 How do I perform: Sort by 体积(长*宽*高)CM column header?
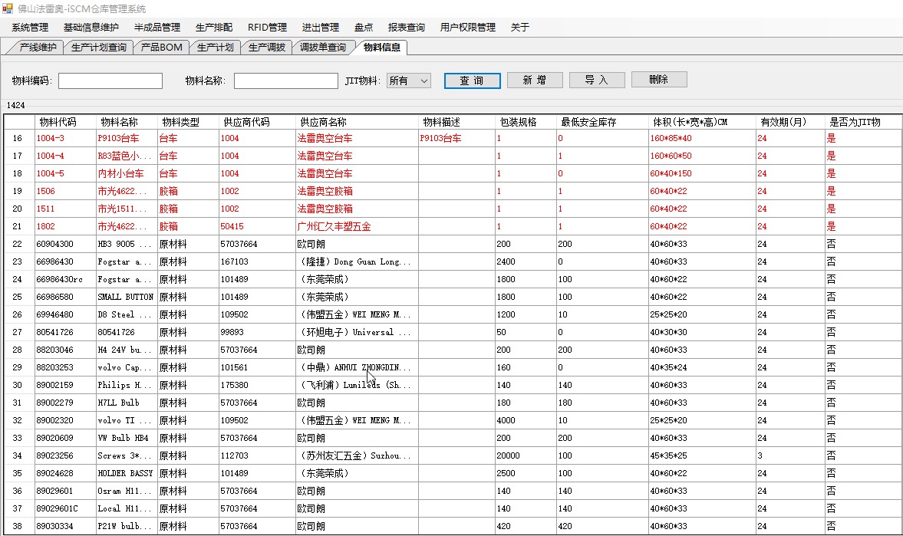(702, 122)
